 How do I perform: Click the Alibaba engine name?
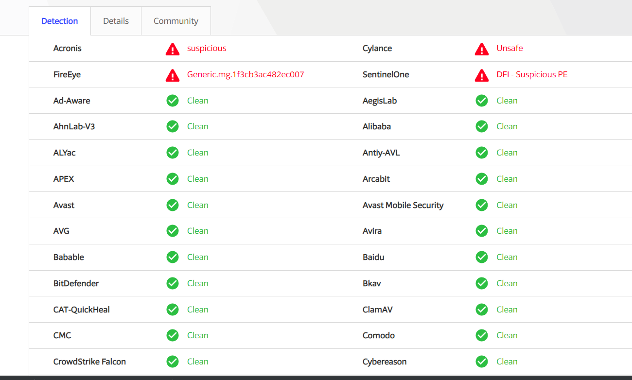click(x=377, y=126)
